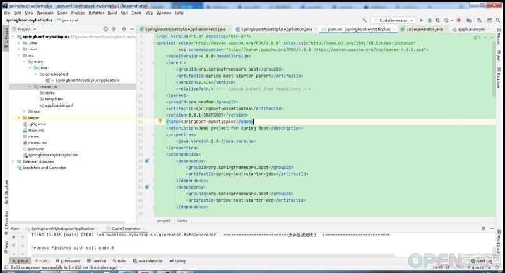The image size is (505, 273).
Task: Open the File menu
Action: [x=8, y=13]
